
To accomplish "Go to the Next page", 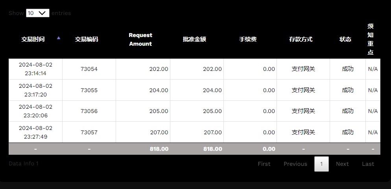I will pyautogui.click(x=342, y=164).
